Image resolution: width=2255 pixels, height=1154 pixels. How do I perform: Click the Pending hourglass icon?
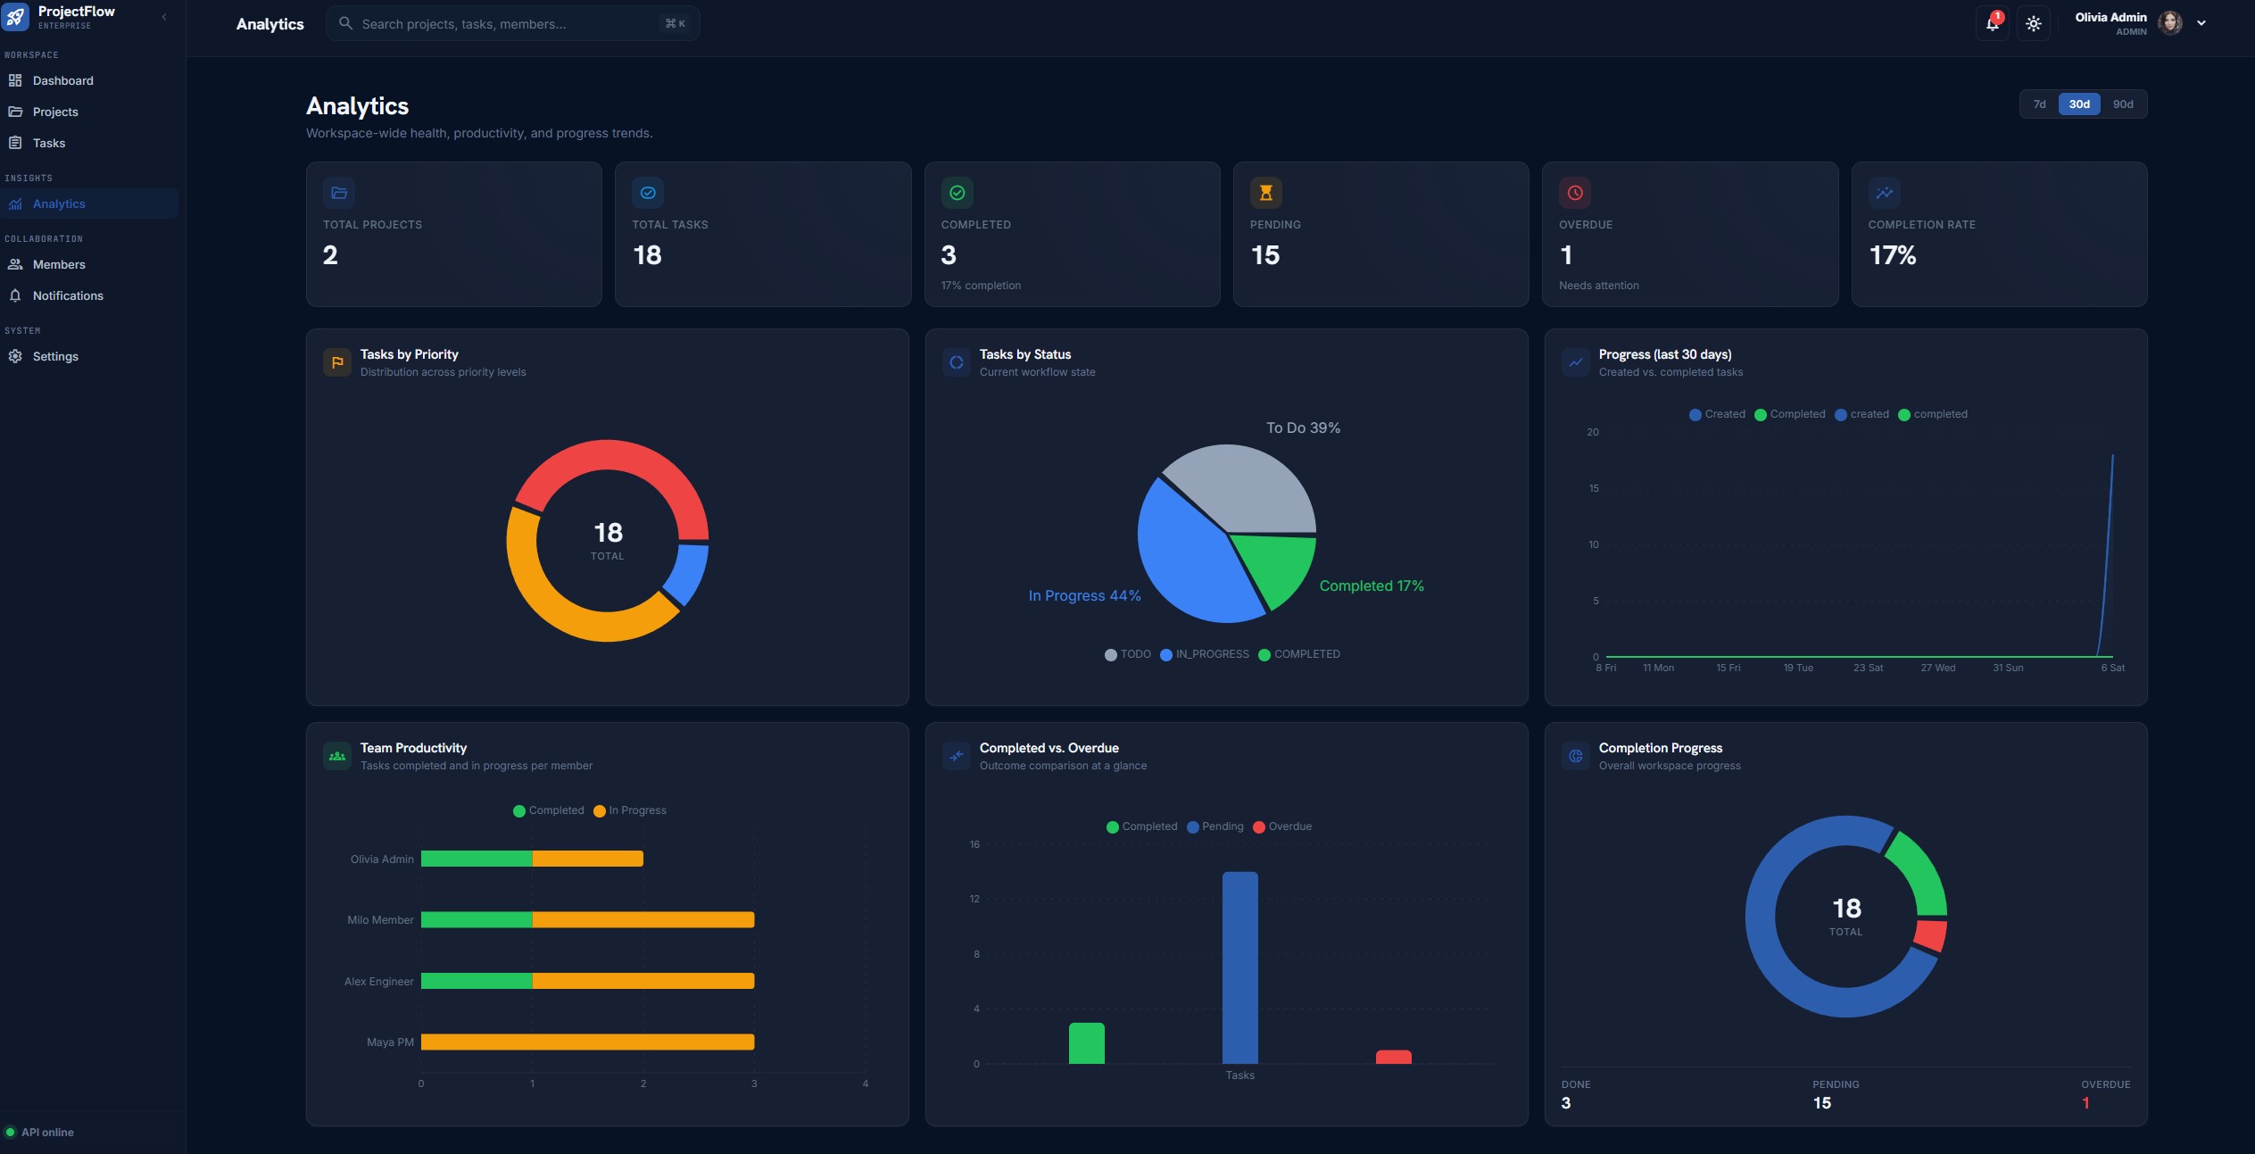pyautogui.click(x=1265, y=193)
